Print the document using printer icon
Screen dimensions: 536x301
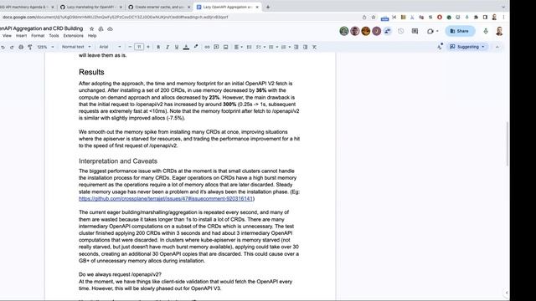click(21, 47)
